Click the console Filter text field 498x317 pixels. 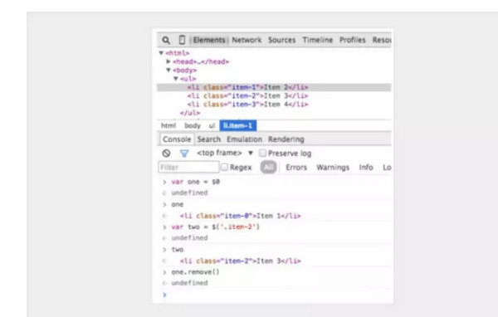(188, 167)
